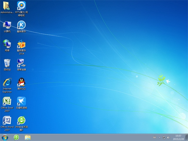Expand the hidden system tray icons arrow
Image resolution: width=188 pixels, height=141 pixels.
(160, 137)
